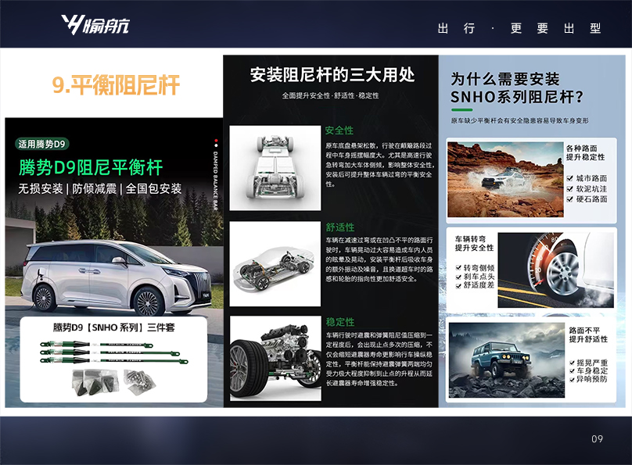632x465 pixels.
Task: Select the 稳定性 section heading
Action: coord(339,322)
